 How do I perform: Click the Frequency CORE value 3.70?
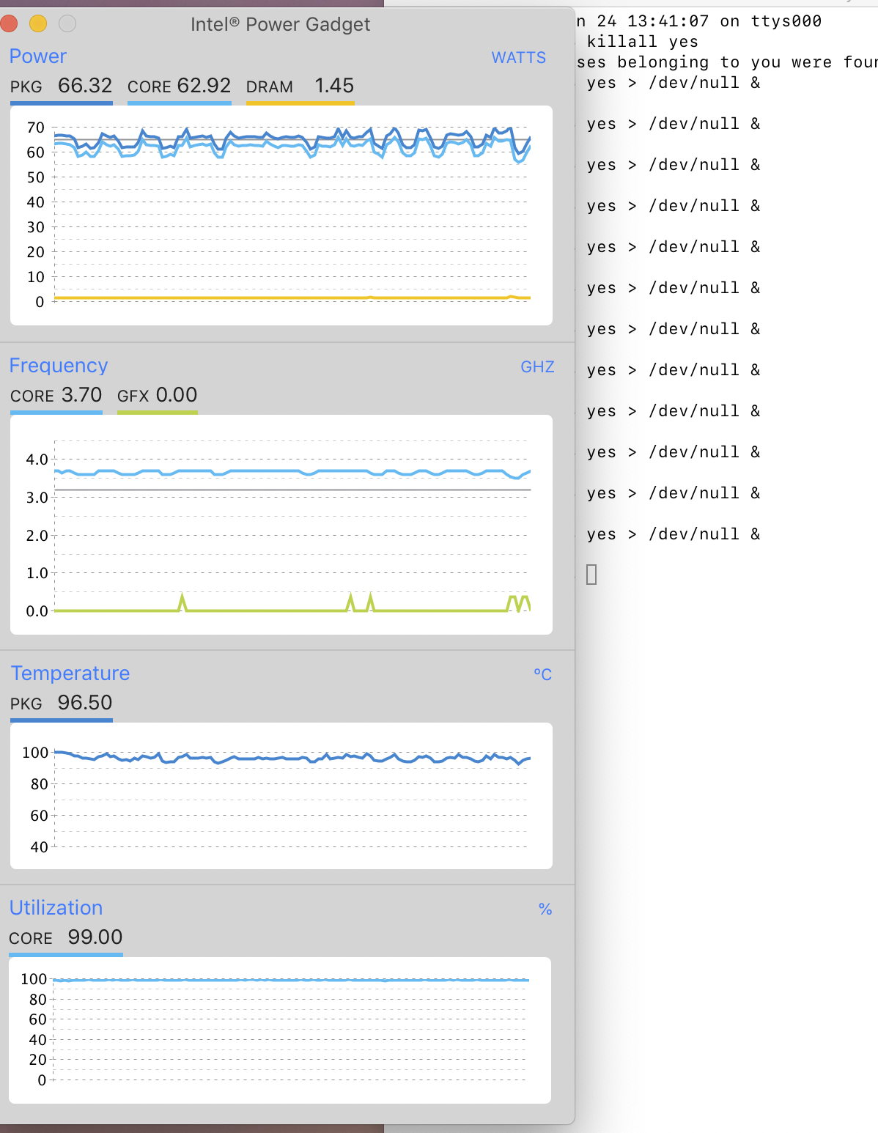point(82,395)
